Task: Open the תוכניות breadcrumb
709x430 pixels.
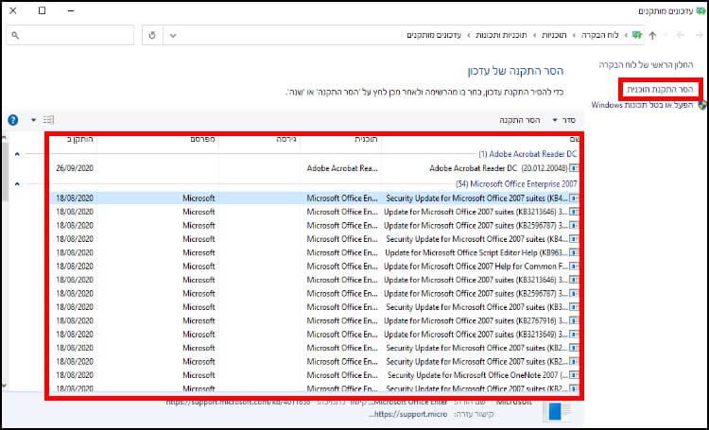Action: 554,35
